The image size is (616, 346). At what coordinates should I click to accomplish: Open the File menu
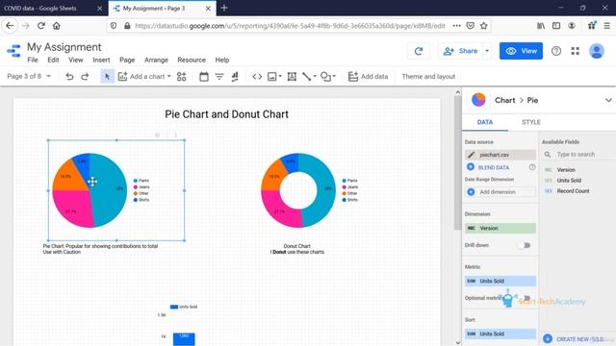click(x=33, y=60)
